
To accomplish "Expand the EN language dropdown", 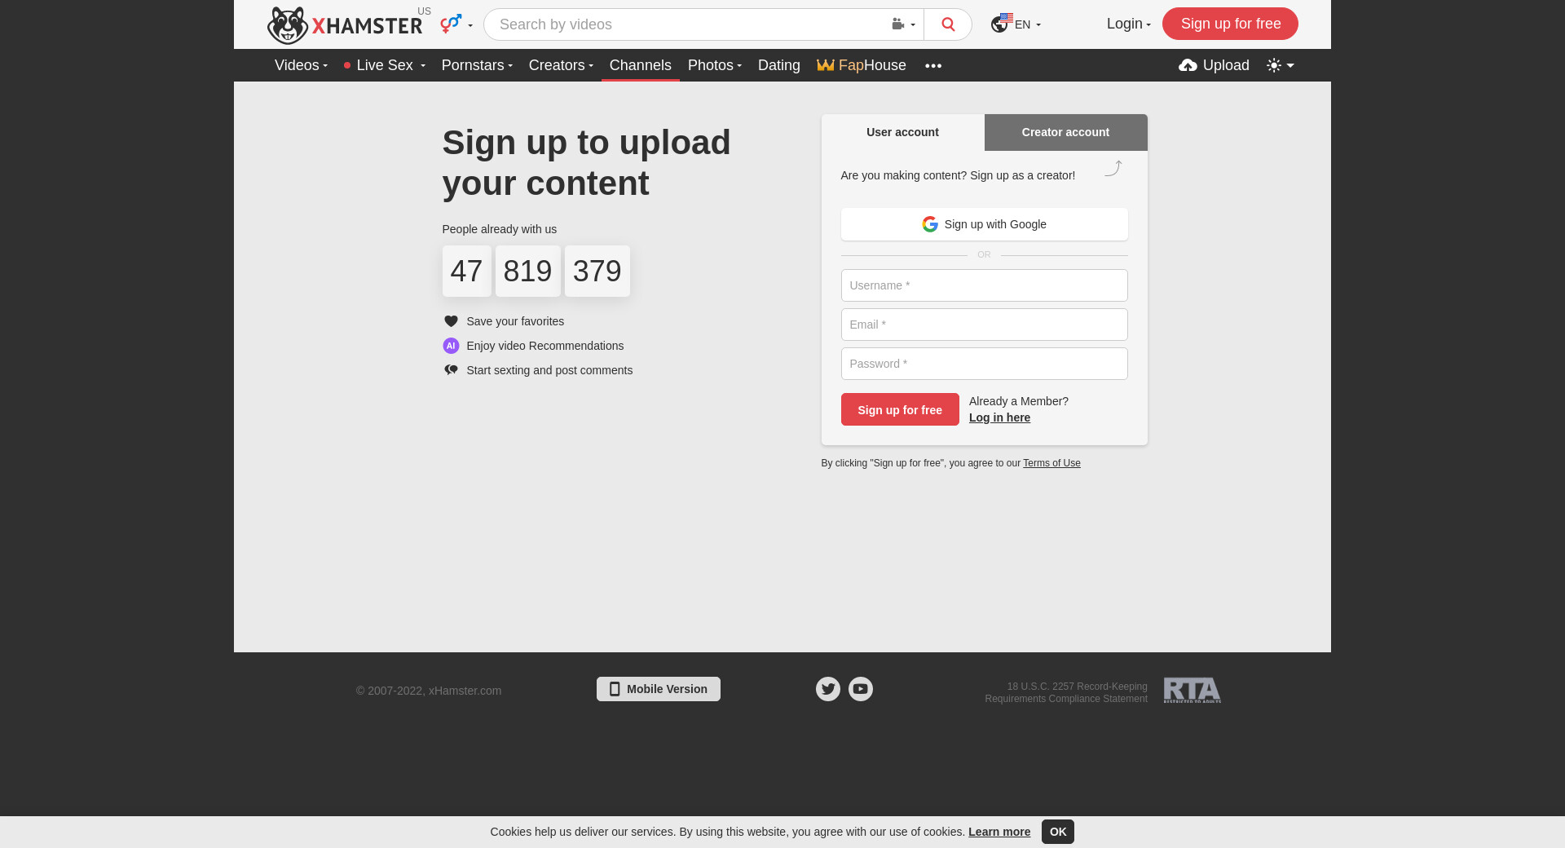I will (x=1016, y=24).
